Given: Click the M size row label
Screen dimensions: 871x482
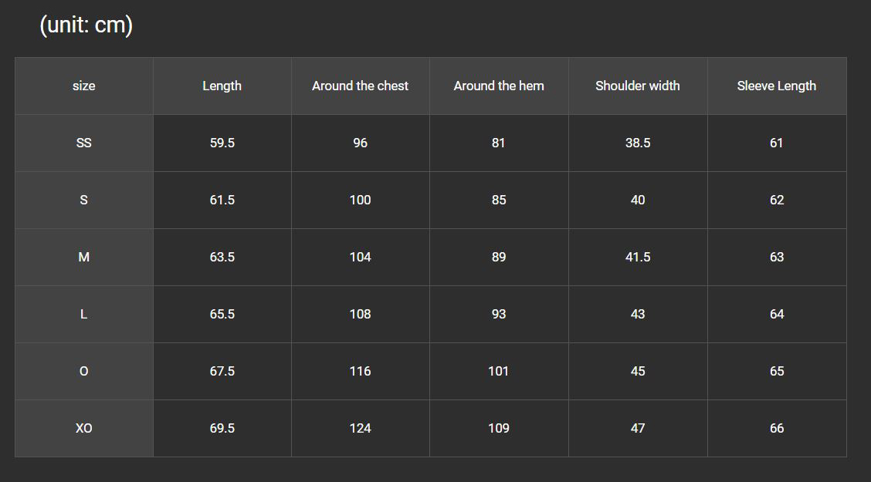Looking at the screenshot, I should tap(84, 258).
